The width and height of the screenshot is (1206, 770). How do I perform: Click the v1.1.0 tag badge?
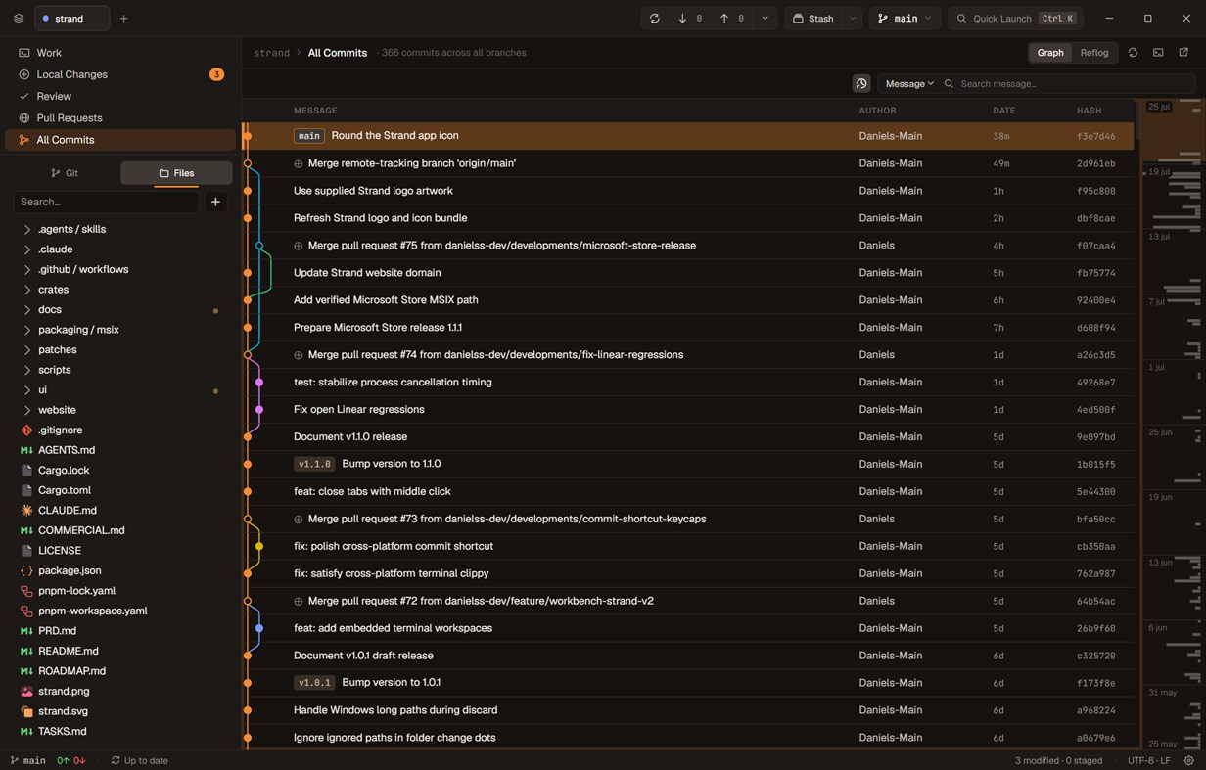click(x=314, y=464)
